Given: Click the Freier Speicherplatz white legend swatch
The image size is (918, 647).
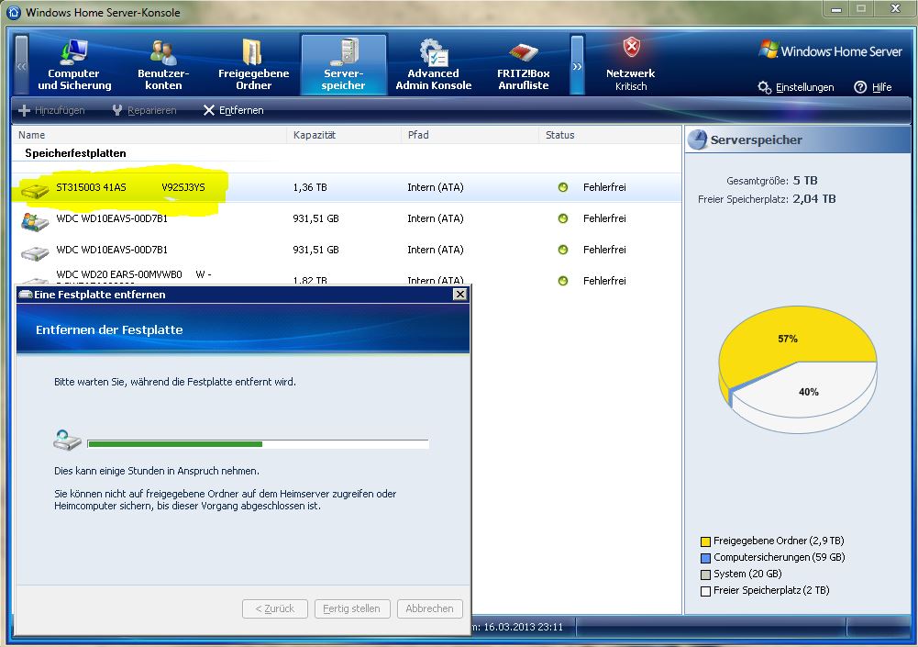Looking at the screenshot, I should tap(705, 591).
